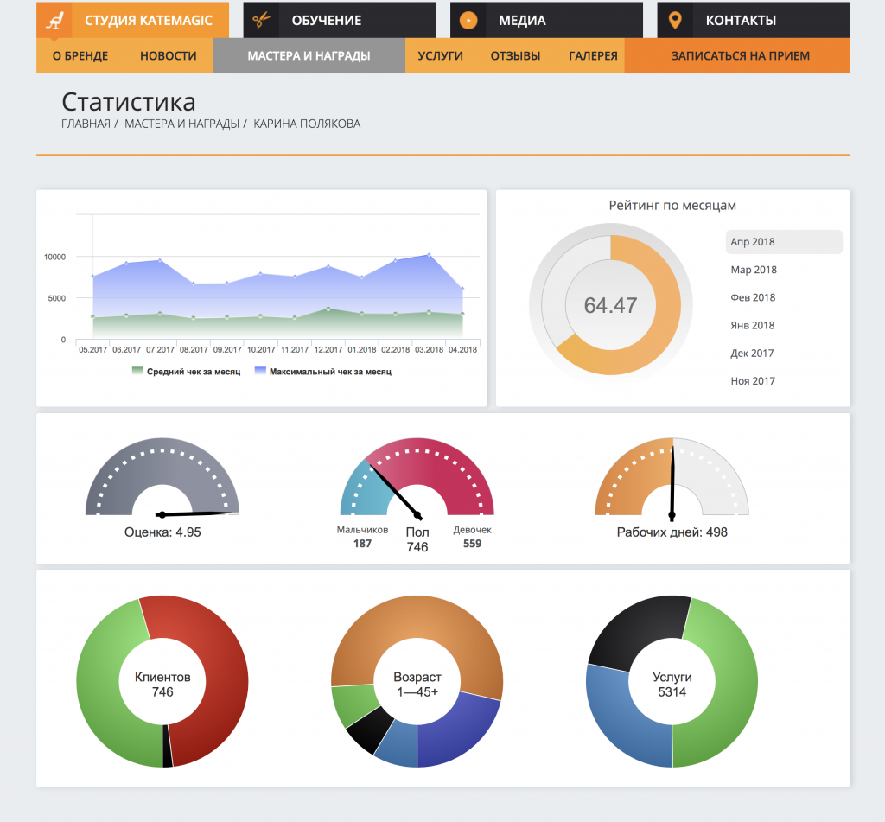Select the Мастера и награды tab
The image size is (885, 822).
pyautogui.click(x=309, y=56)
